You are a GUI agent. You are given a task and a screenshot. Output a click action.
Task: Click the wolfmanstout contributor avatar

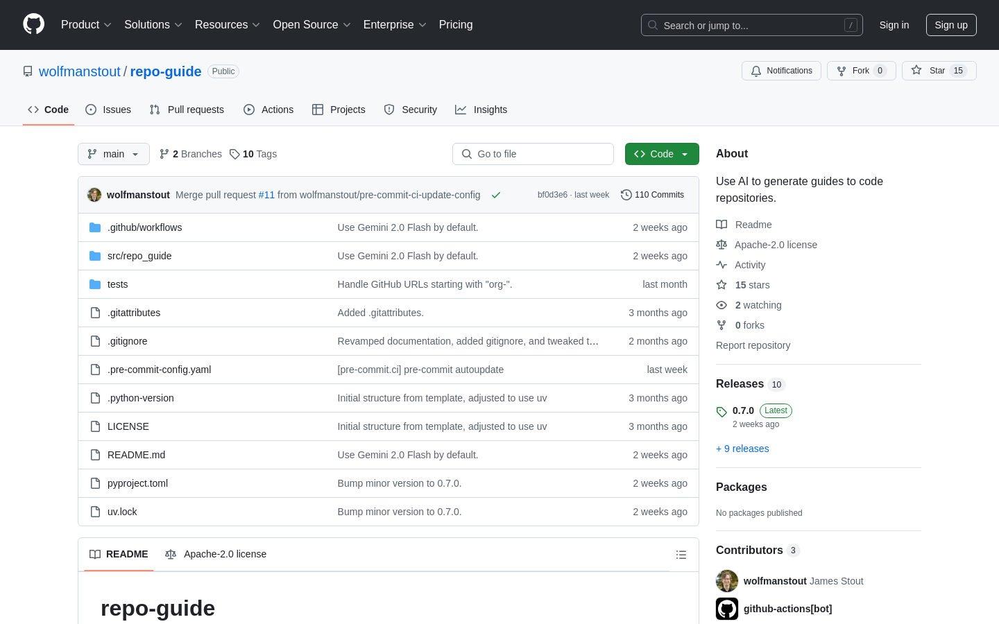tap(727, 581)
